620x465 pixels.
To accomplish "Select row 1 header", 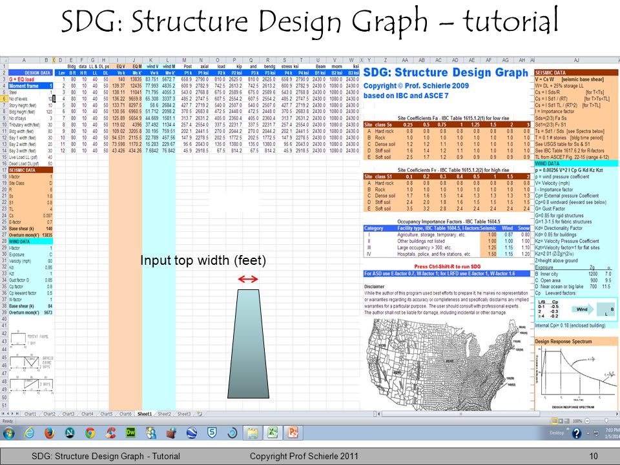I will point(4,67).
